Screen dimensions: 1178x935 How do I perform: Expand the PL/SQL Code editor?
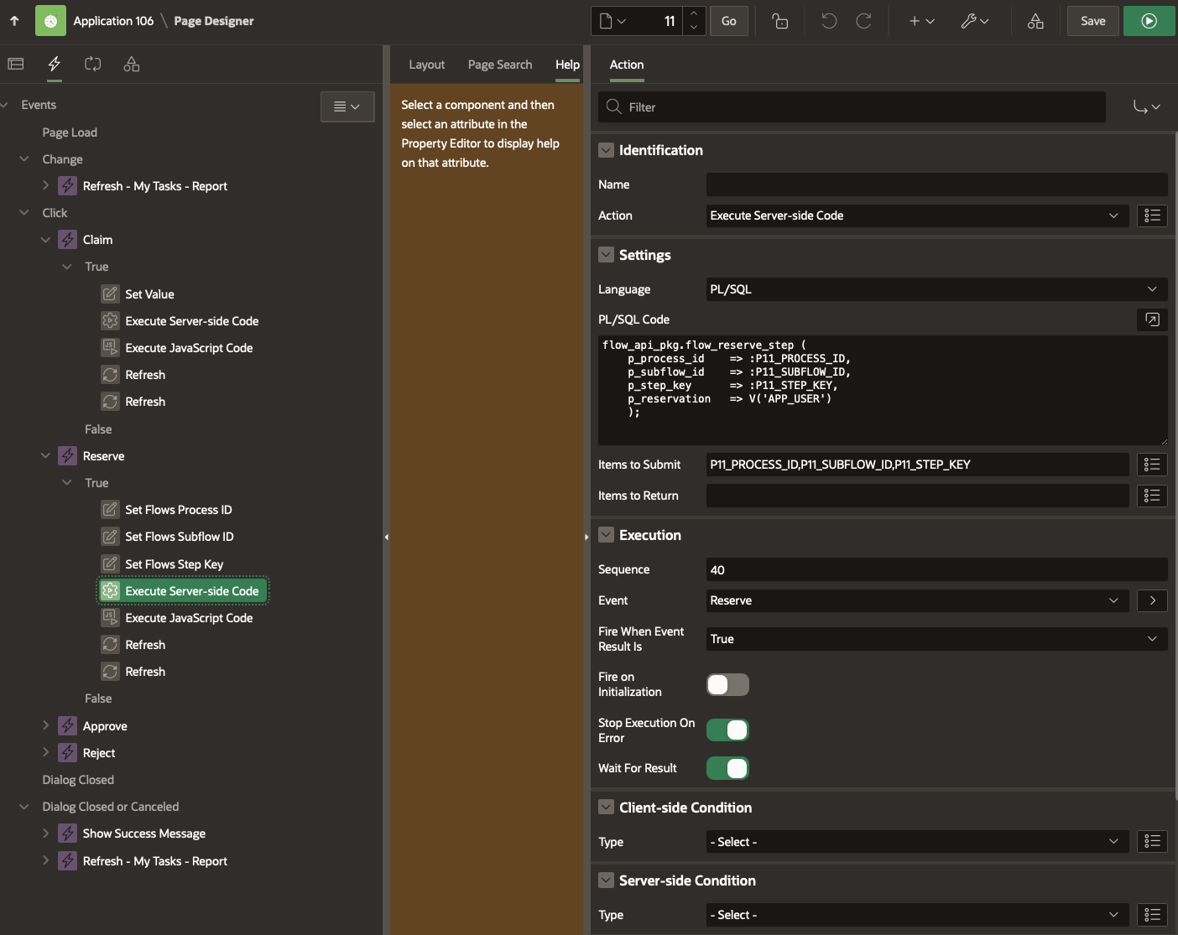coord(1152,319)
